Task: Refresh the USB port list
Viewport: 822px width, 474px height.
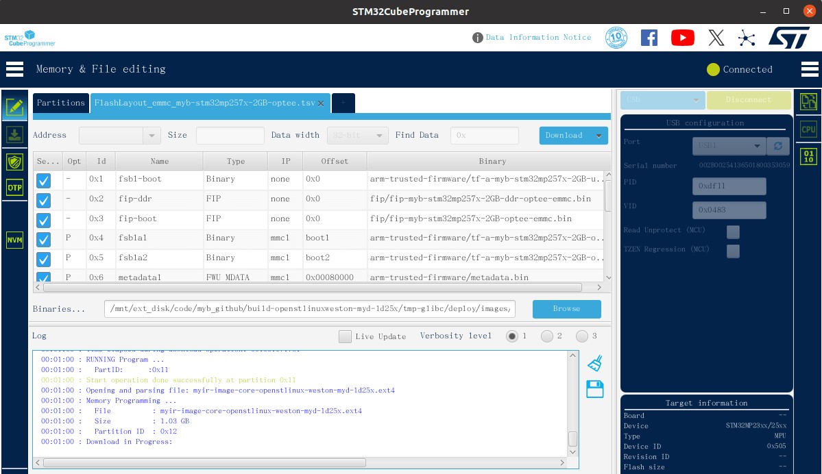Action: [778, 146]
